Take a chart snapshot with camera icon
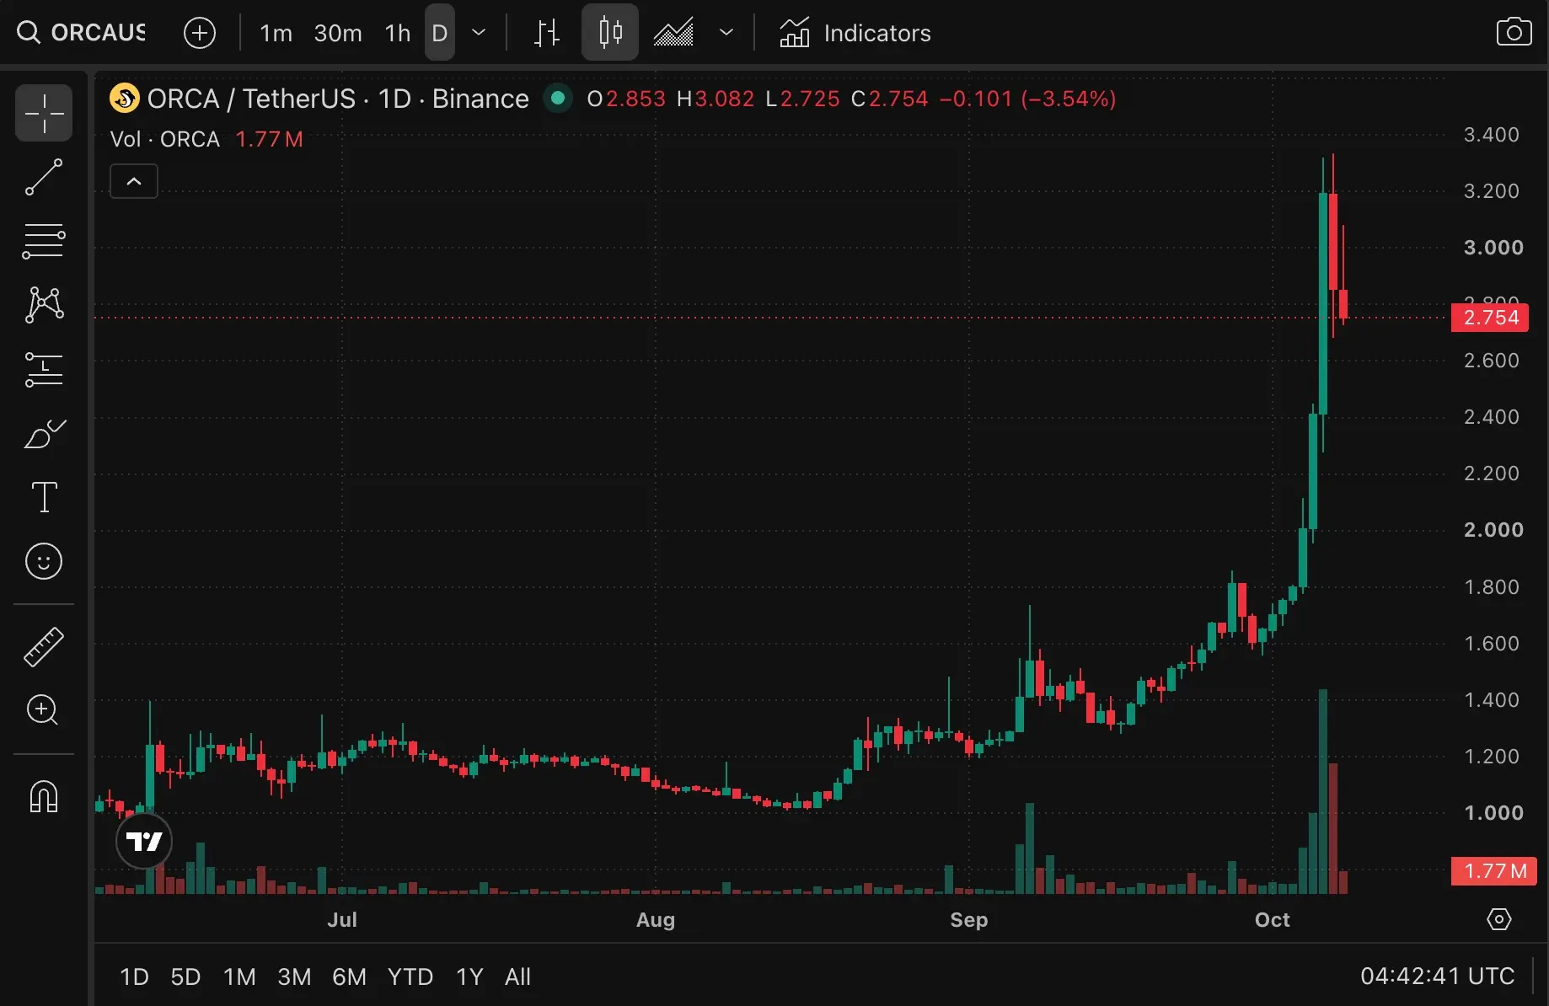1549x1006 pixels. tap(1514, 33)
